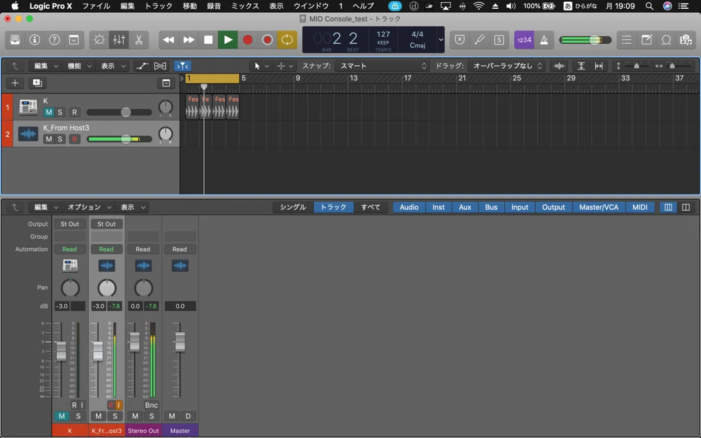
Task: Open the 機能 dropdown menu
Action: pyautogui.click(x=79, y=66)
